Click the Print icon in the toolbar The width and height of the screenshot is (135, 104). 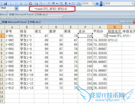click(x=20, y=4)
